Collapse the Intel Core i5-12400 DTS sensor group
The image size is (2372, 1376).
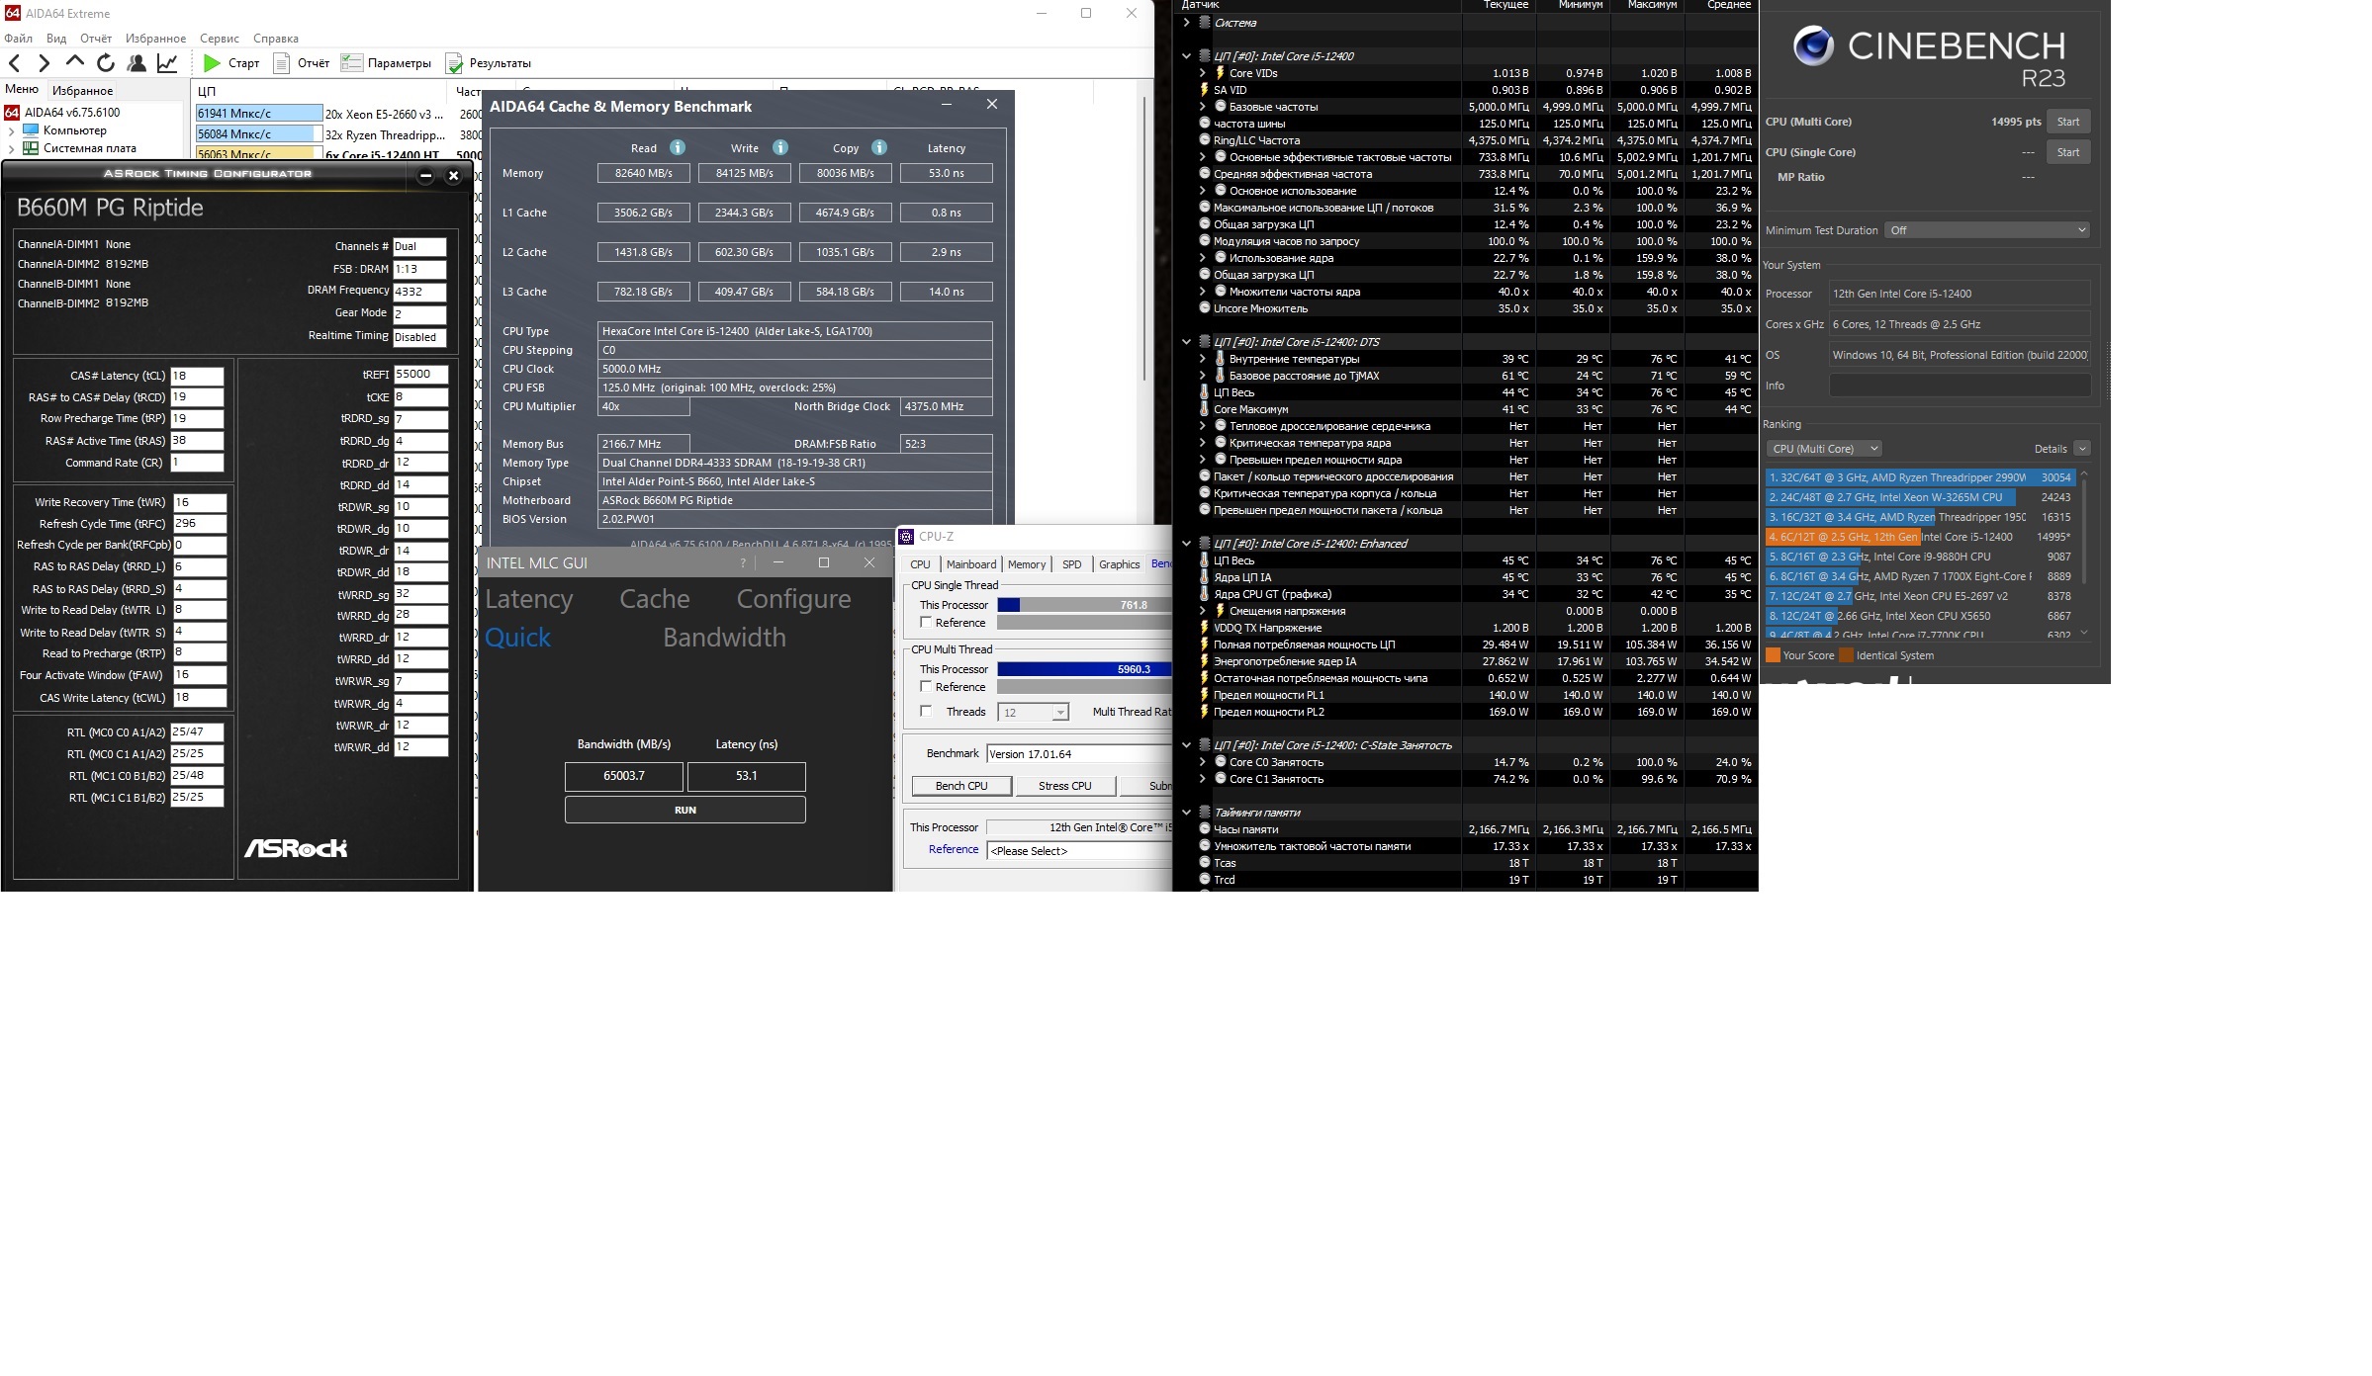pyautogui.click(x=1186, y=342)
